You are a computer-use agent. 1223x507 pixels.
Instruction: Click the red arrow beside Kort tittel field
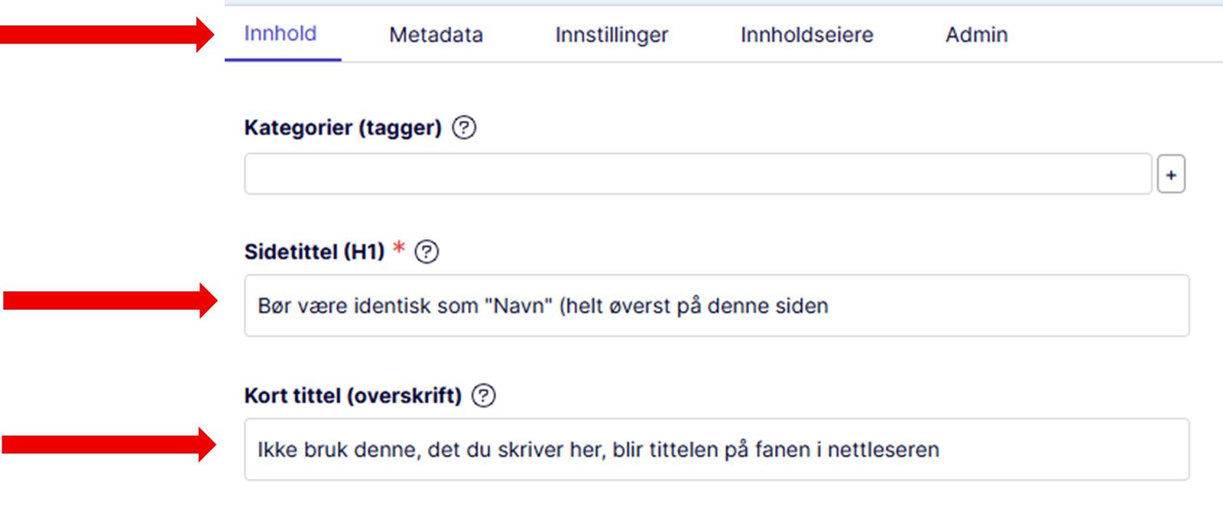point(108,444)
